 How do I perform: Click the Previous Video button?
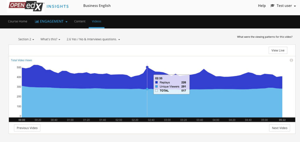click(x=27, y=128)
